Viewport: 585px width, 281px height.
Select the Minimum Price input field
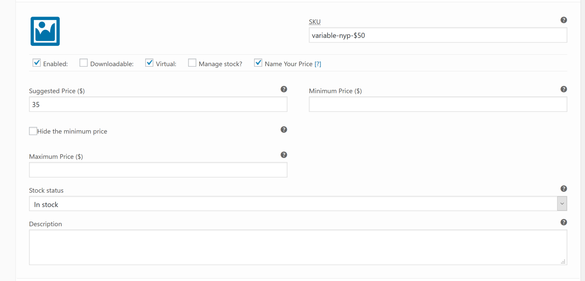438,104
